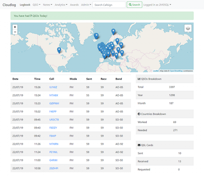Select the northernmost pin over Scandinavia
This screenshot has width=204, height=176.
tap(113, 32)
